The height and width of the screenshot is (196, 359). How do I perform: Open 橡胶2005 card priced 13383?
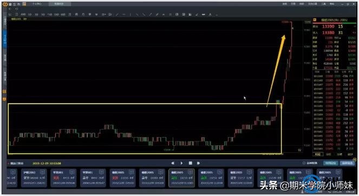click(x=152, y=178)
